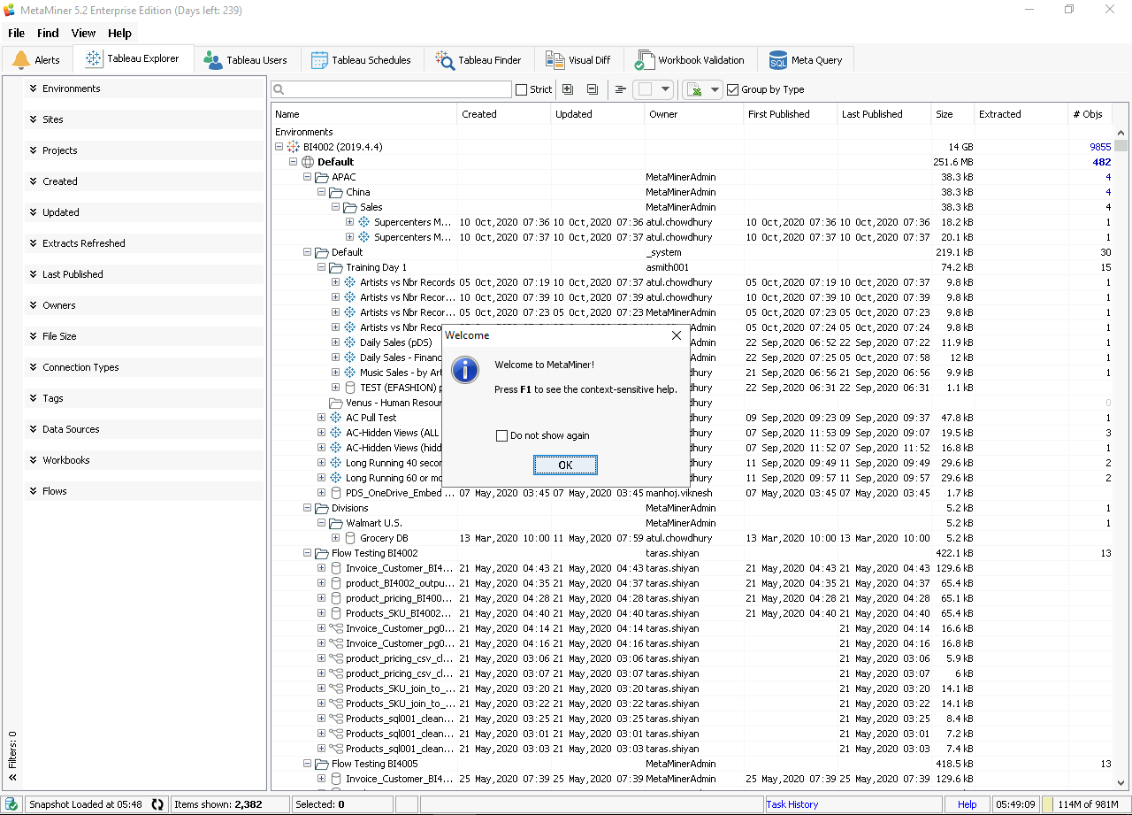The image size is (1132, 815).
Task: Click the magnifier icon in search box
Action: [279, 89]
